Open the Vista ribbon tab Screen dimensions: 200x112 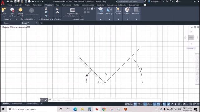pyautogui.click(x=57, y=5)
